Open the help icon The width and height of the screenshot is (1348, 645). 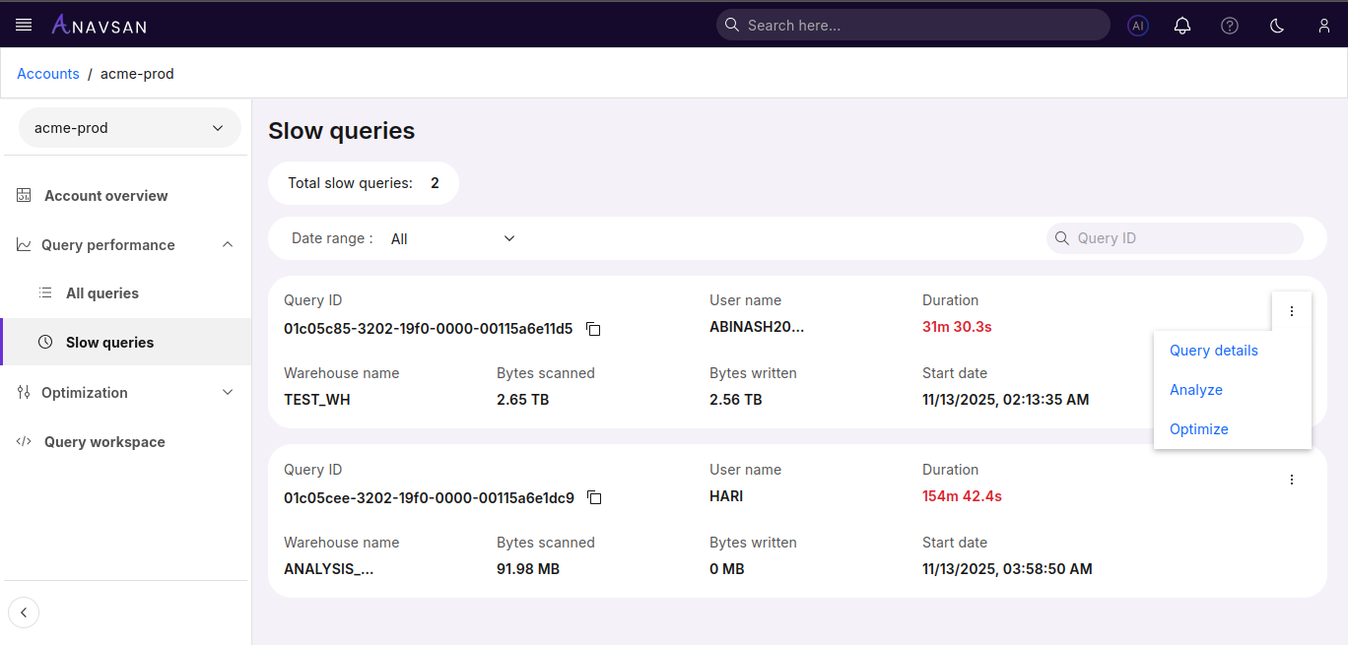(x=1230, y=26)
